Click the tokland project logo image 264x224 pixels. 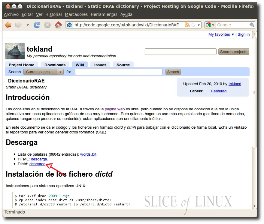[x=15, y=51]
